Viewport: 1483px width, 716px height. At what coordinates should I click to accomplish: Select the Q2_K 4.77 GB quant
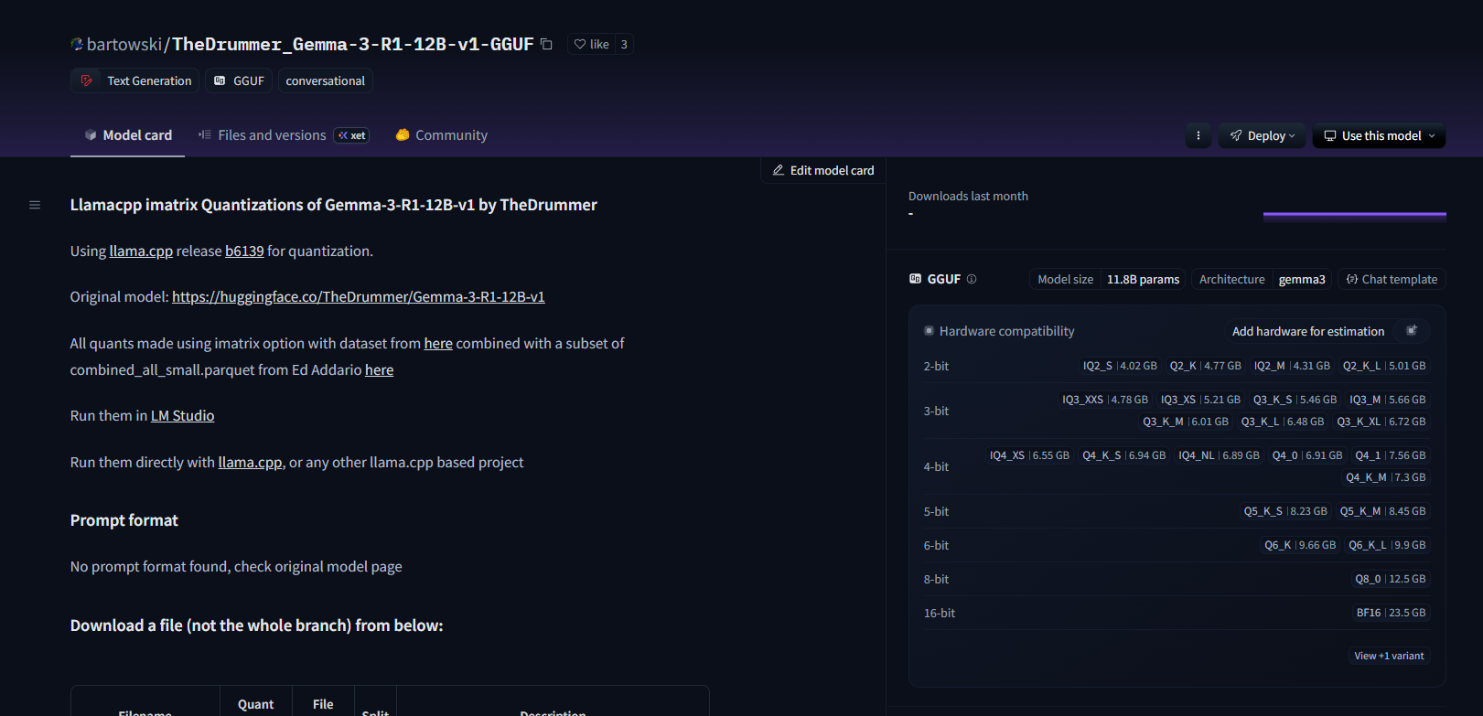tap(1206, 366)
